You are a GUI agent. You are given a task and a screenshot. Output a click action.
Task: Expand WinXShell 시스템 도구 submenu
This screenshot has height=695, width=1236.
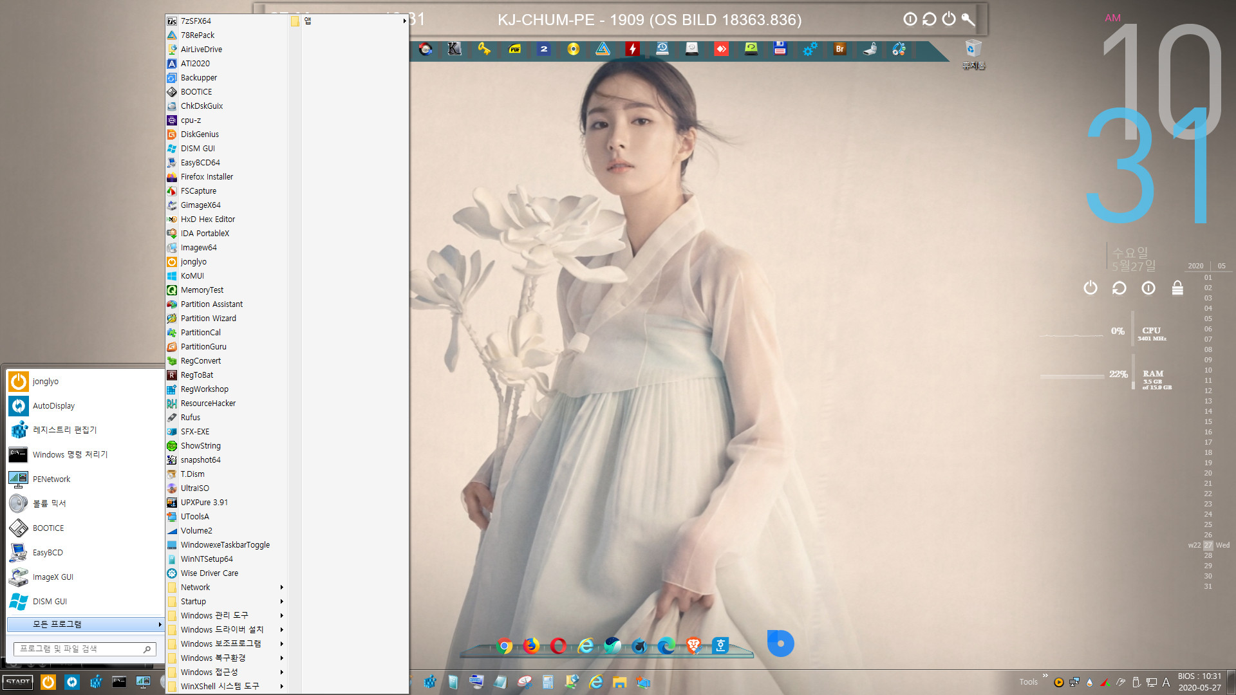tap(225, 686)
